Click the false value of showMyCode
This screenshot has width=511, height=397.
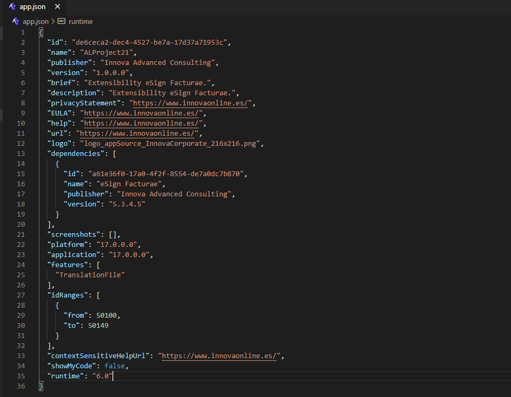pyautogui.click(x=114, y=366)
